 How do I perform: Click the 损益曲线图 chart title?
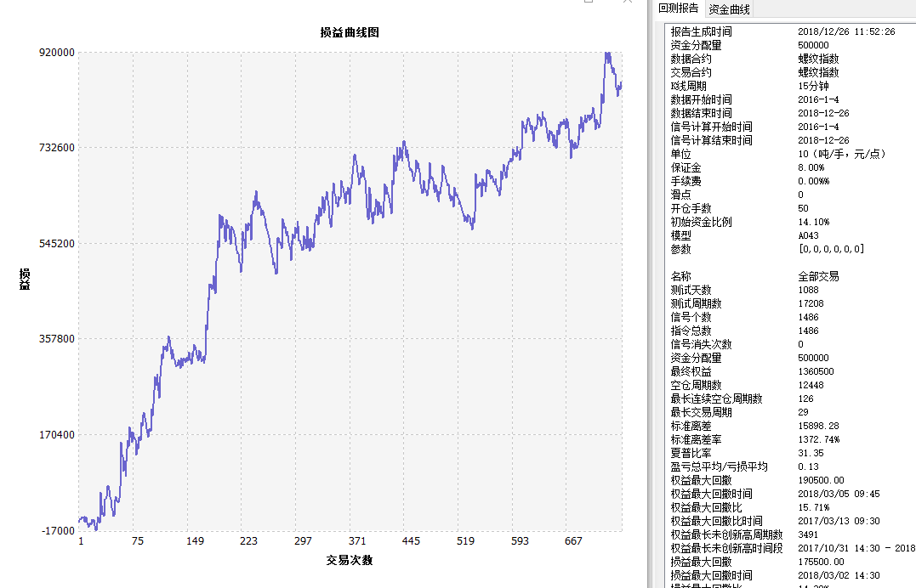click(349, 32)
